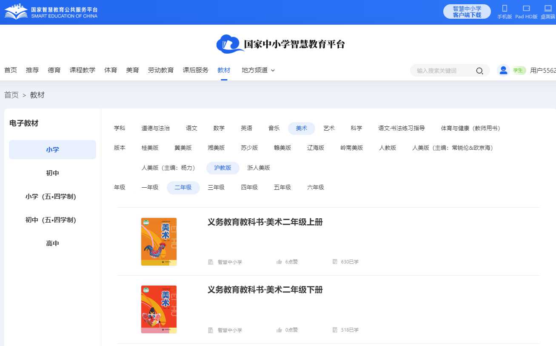Click publisher building icon for 二年级上册
This screenshot has height=346, width=556.
[x=211, y=262]
